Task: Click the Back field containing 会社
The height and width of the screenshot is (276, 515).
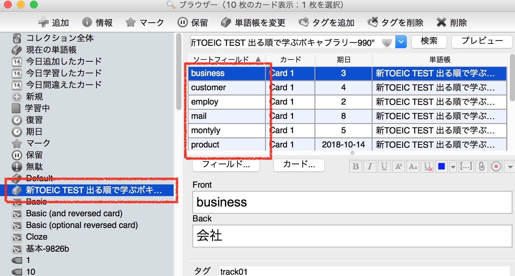Action: (x=352, y=236)
